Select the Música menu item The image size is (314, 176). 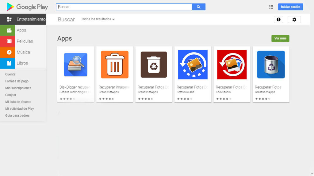click(x=23, y=52)
